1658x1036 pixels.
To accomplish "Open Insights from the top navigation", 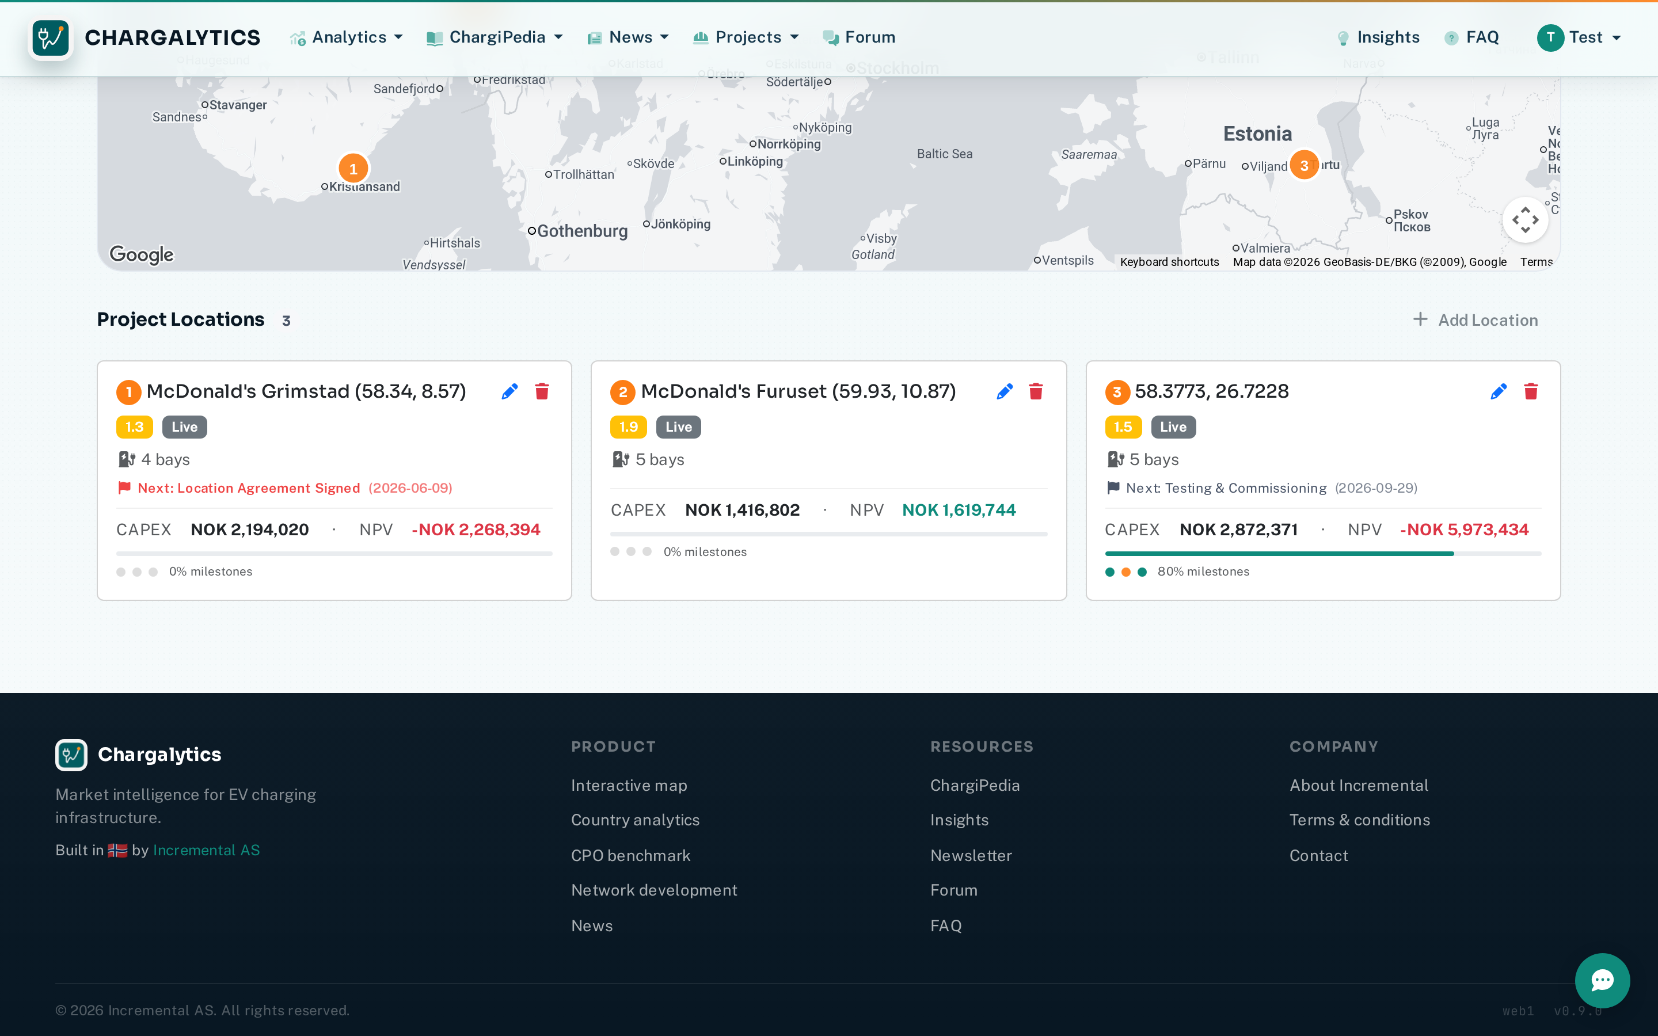I will coord(1378,37).
